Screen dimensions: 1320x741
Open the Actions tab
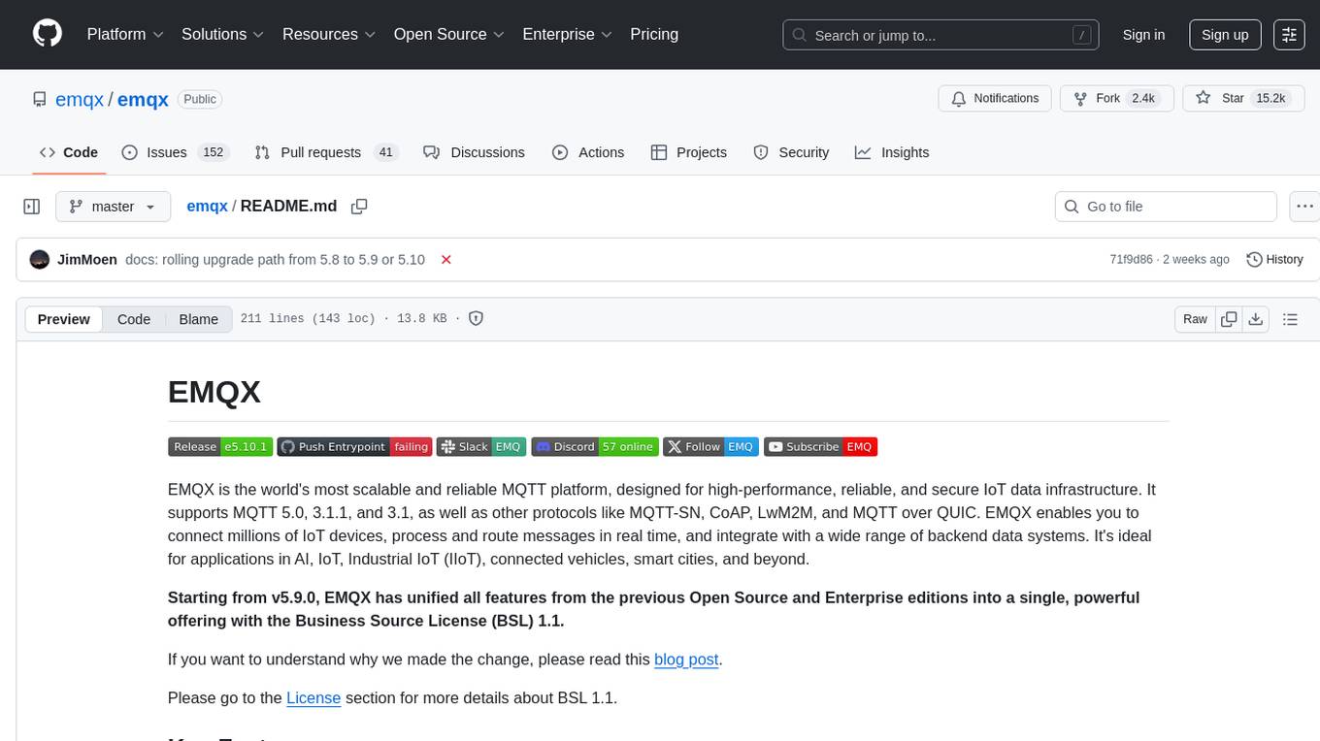(x=588, y=152)
